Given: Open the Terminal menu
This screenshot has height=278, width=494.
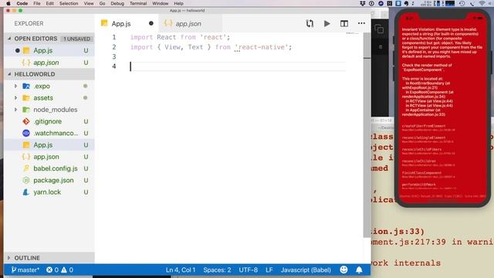Looking at the screenshot, I should point(138,3).
